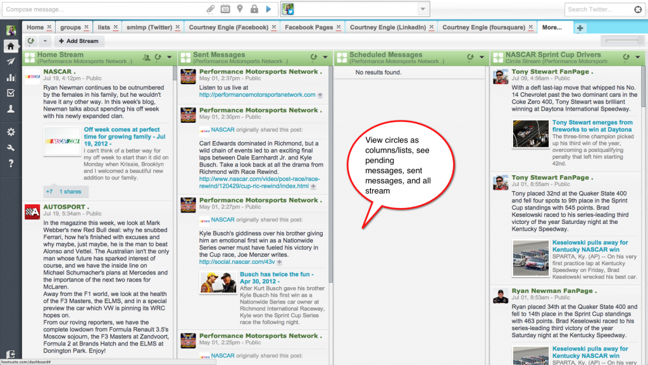Click the Compose message field
The image size is (648, 365).
click(x=103, y=9)
